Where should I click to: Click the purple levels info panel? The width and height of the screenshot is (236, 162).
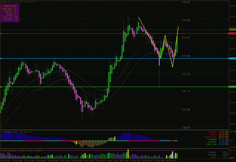tap(10, 13)
